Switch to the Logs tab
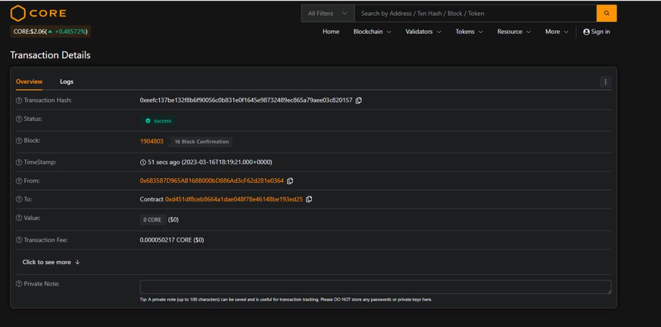 click(66, 81)
